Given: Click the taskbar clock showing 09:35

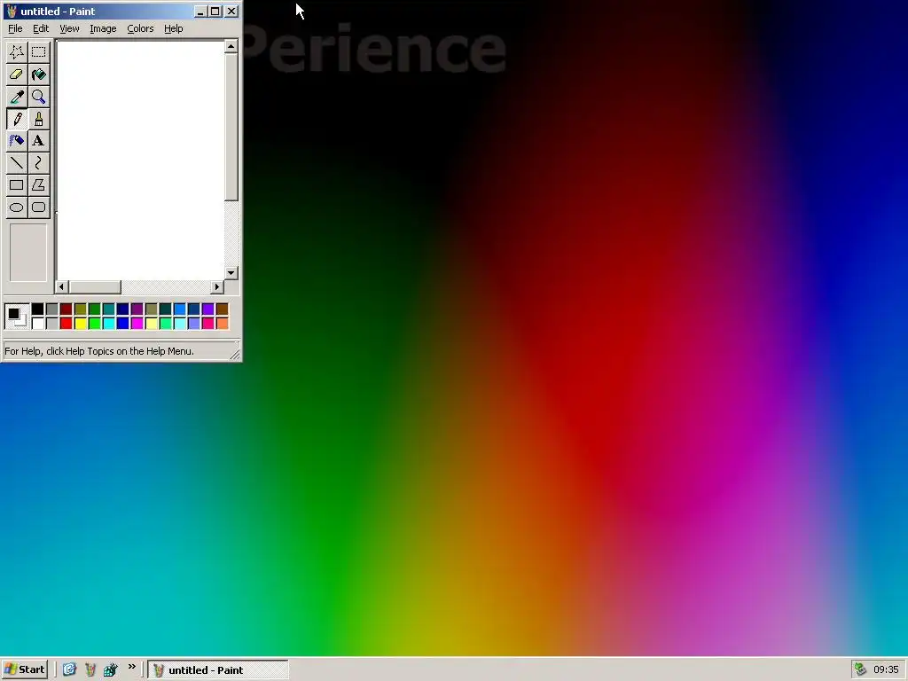Looking at the screenshot, I should tap(886, 669).
